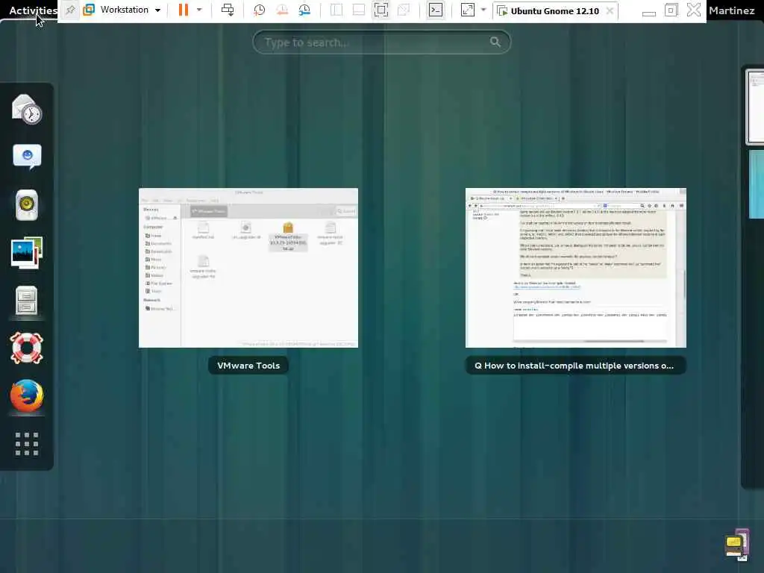
Task: Click the magnifier icon in search box
Action: 495,43
